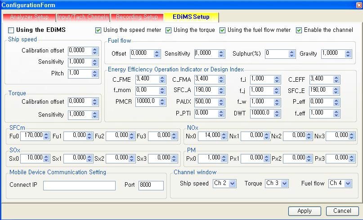Decrease the Sulphur(%) spinner value
This screenshot has width=363, height=220.
coord(292,56)
